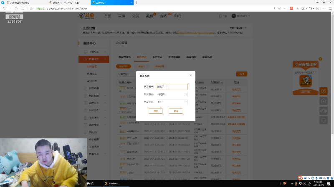The height and width of the screenshot is (187, 334).
Task: Switch to the first browser tab
Action: point(23,2)
